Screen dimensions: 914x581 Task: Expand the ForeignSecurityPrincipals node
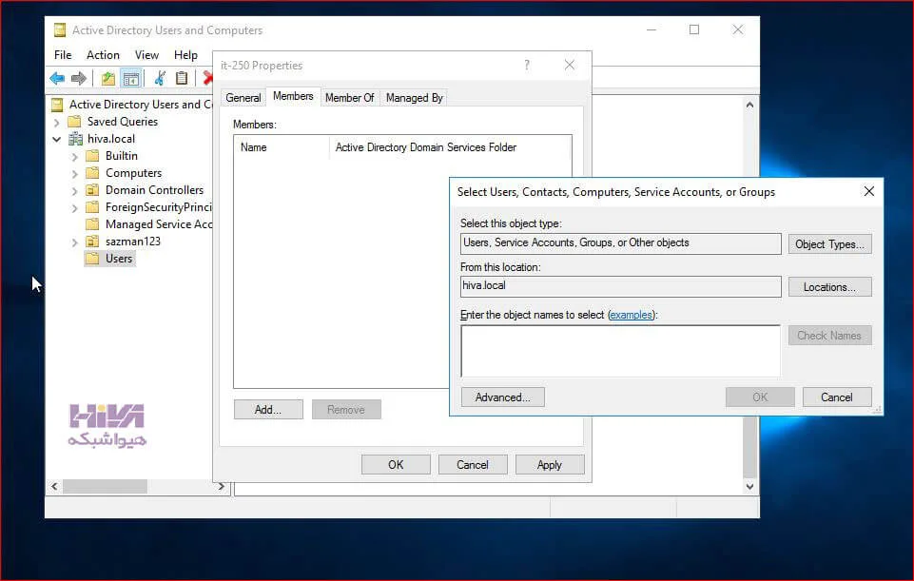click(x=74, y=208)
